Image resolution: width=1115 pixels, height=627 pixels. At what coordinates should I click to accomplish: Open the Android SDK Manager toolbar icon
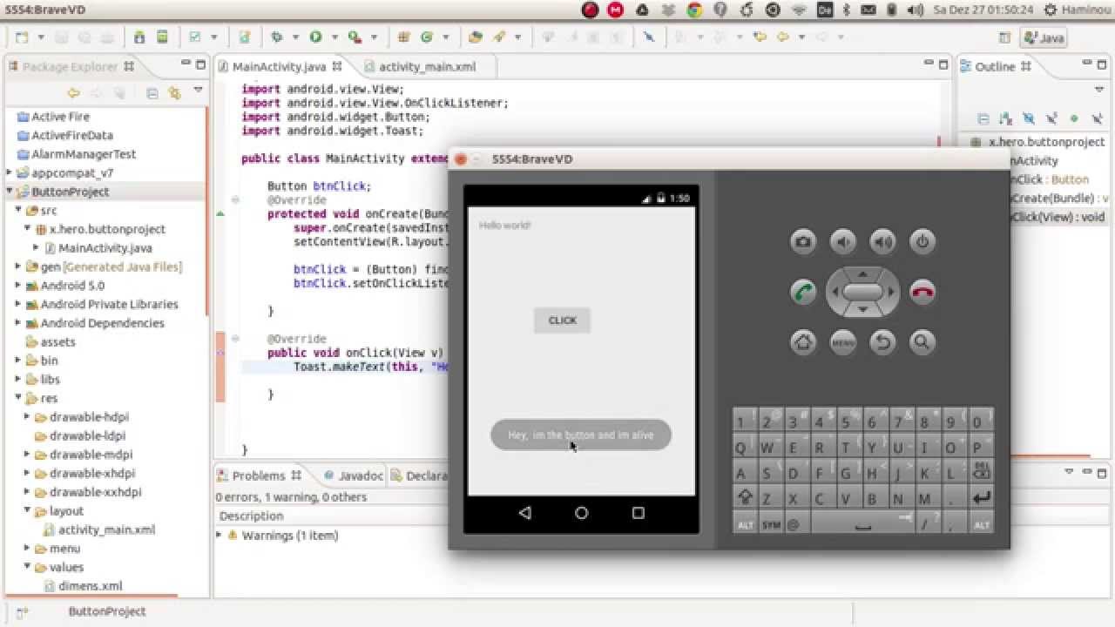140,37
